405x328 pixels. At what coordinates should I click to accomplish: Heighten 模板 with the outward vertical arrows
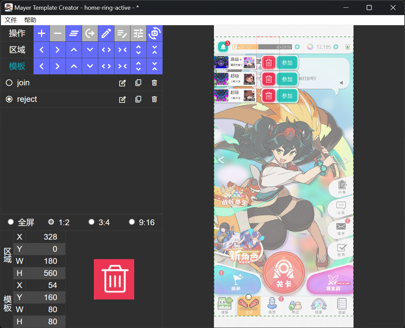coord(139,66)
